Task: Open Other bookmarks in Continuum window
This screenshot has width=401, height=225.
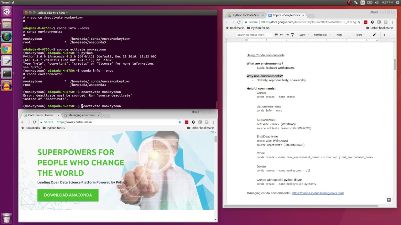Action: coord(200,128)
